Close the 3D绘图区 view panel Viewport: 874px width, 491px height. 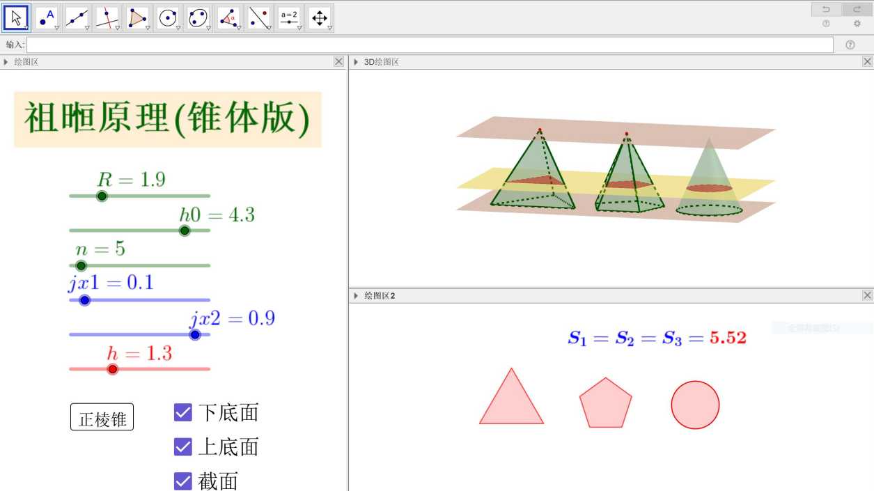867,62
